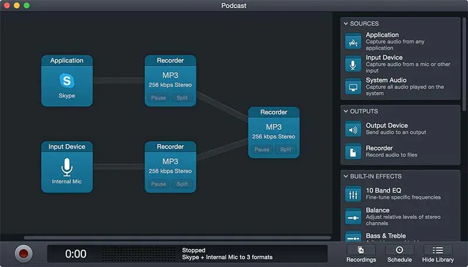This screenshot has height=267, width=468.
Task: Click the horizontal scrollbar under the canvas
Action: pos(175,238)
